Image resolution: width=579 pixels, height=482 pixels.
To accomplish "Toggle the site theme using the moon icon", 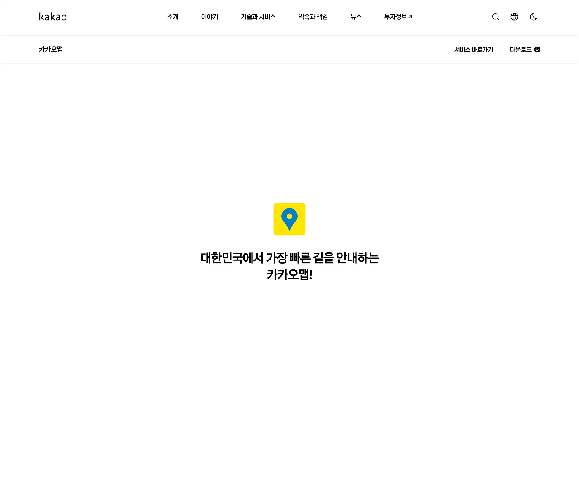I will pos(533,17).
